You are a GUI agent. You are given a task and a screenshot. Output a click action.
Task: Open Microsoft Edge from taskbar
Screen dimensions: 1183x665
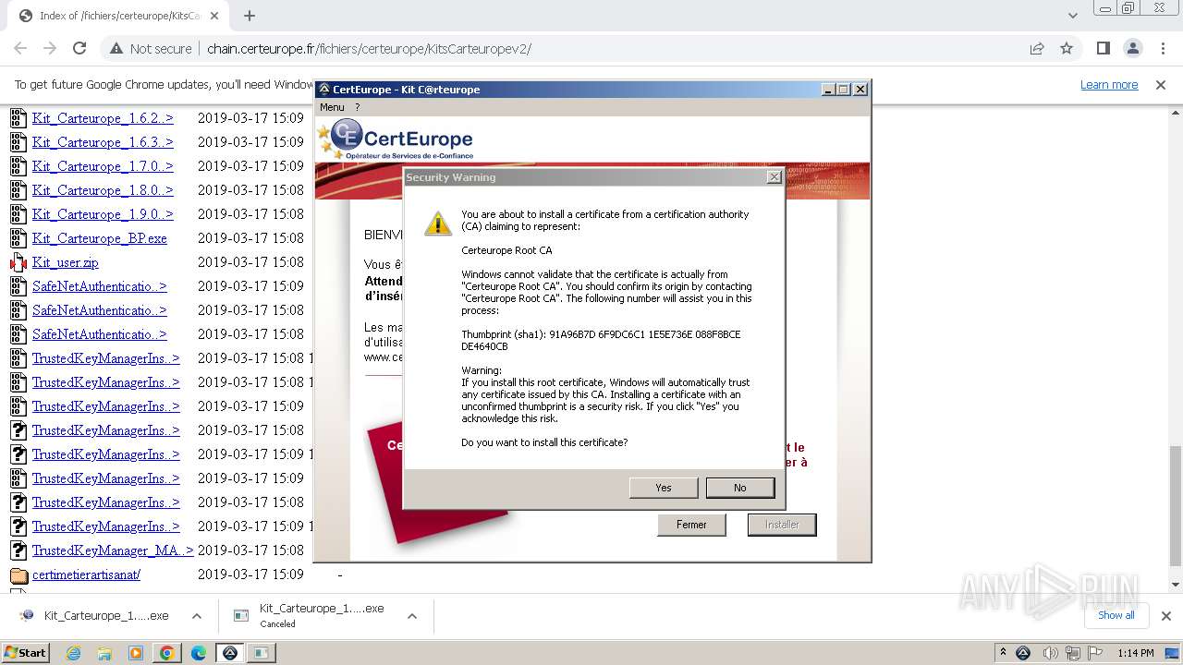[199, 653]
